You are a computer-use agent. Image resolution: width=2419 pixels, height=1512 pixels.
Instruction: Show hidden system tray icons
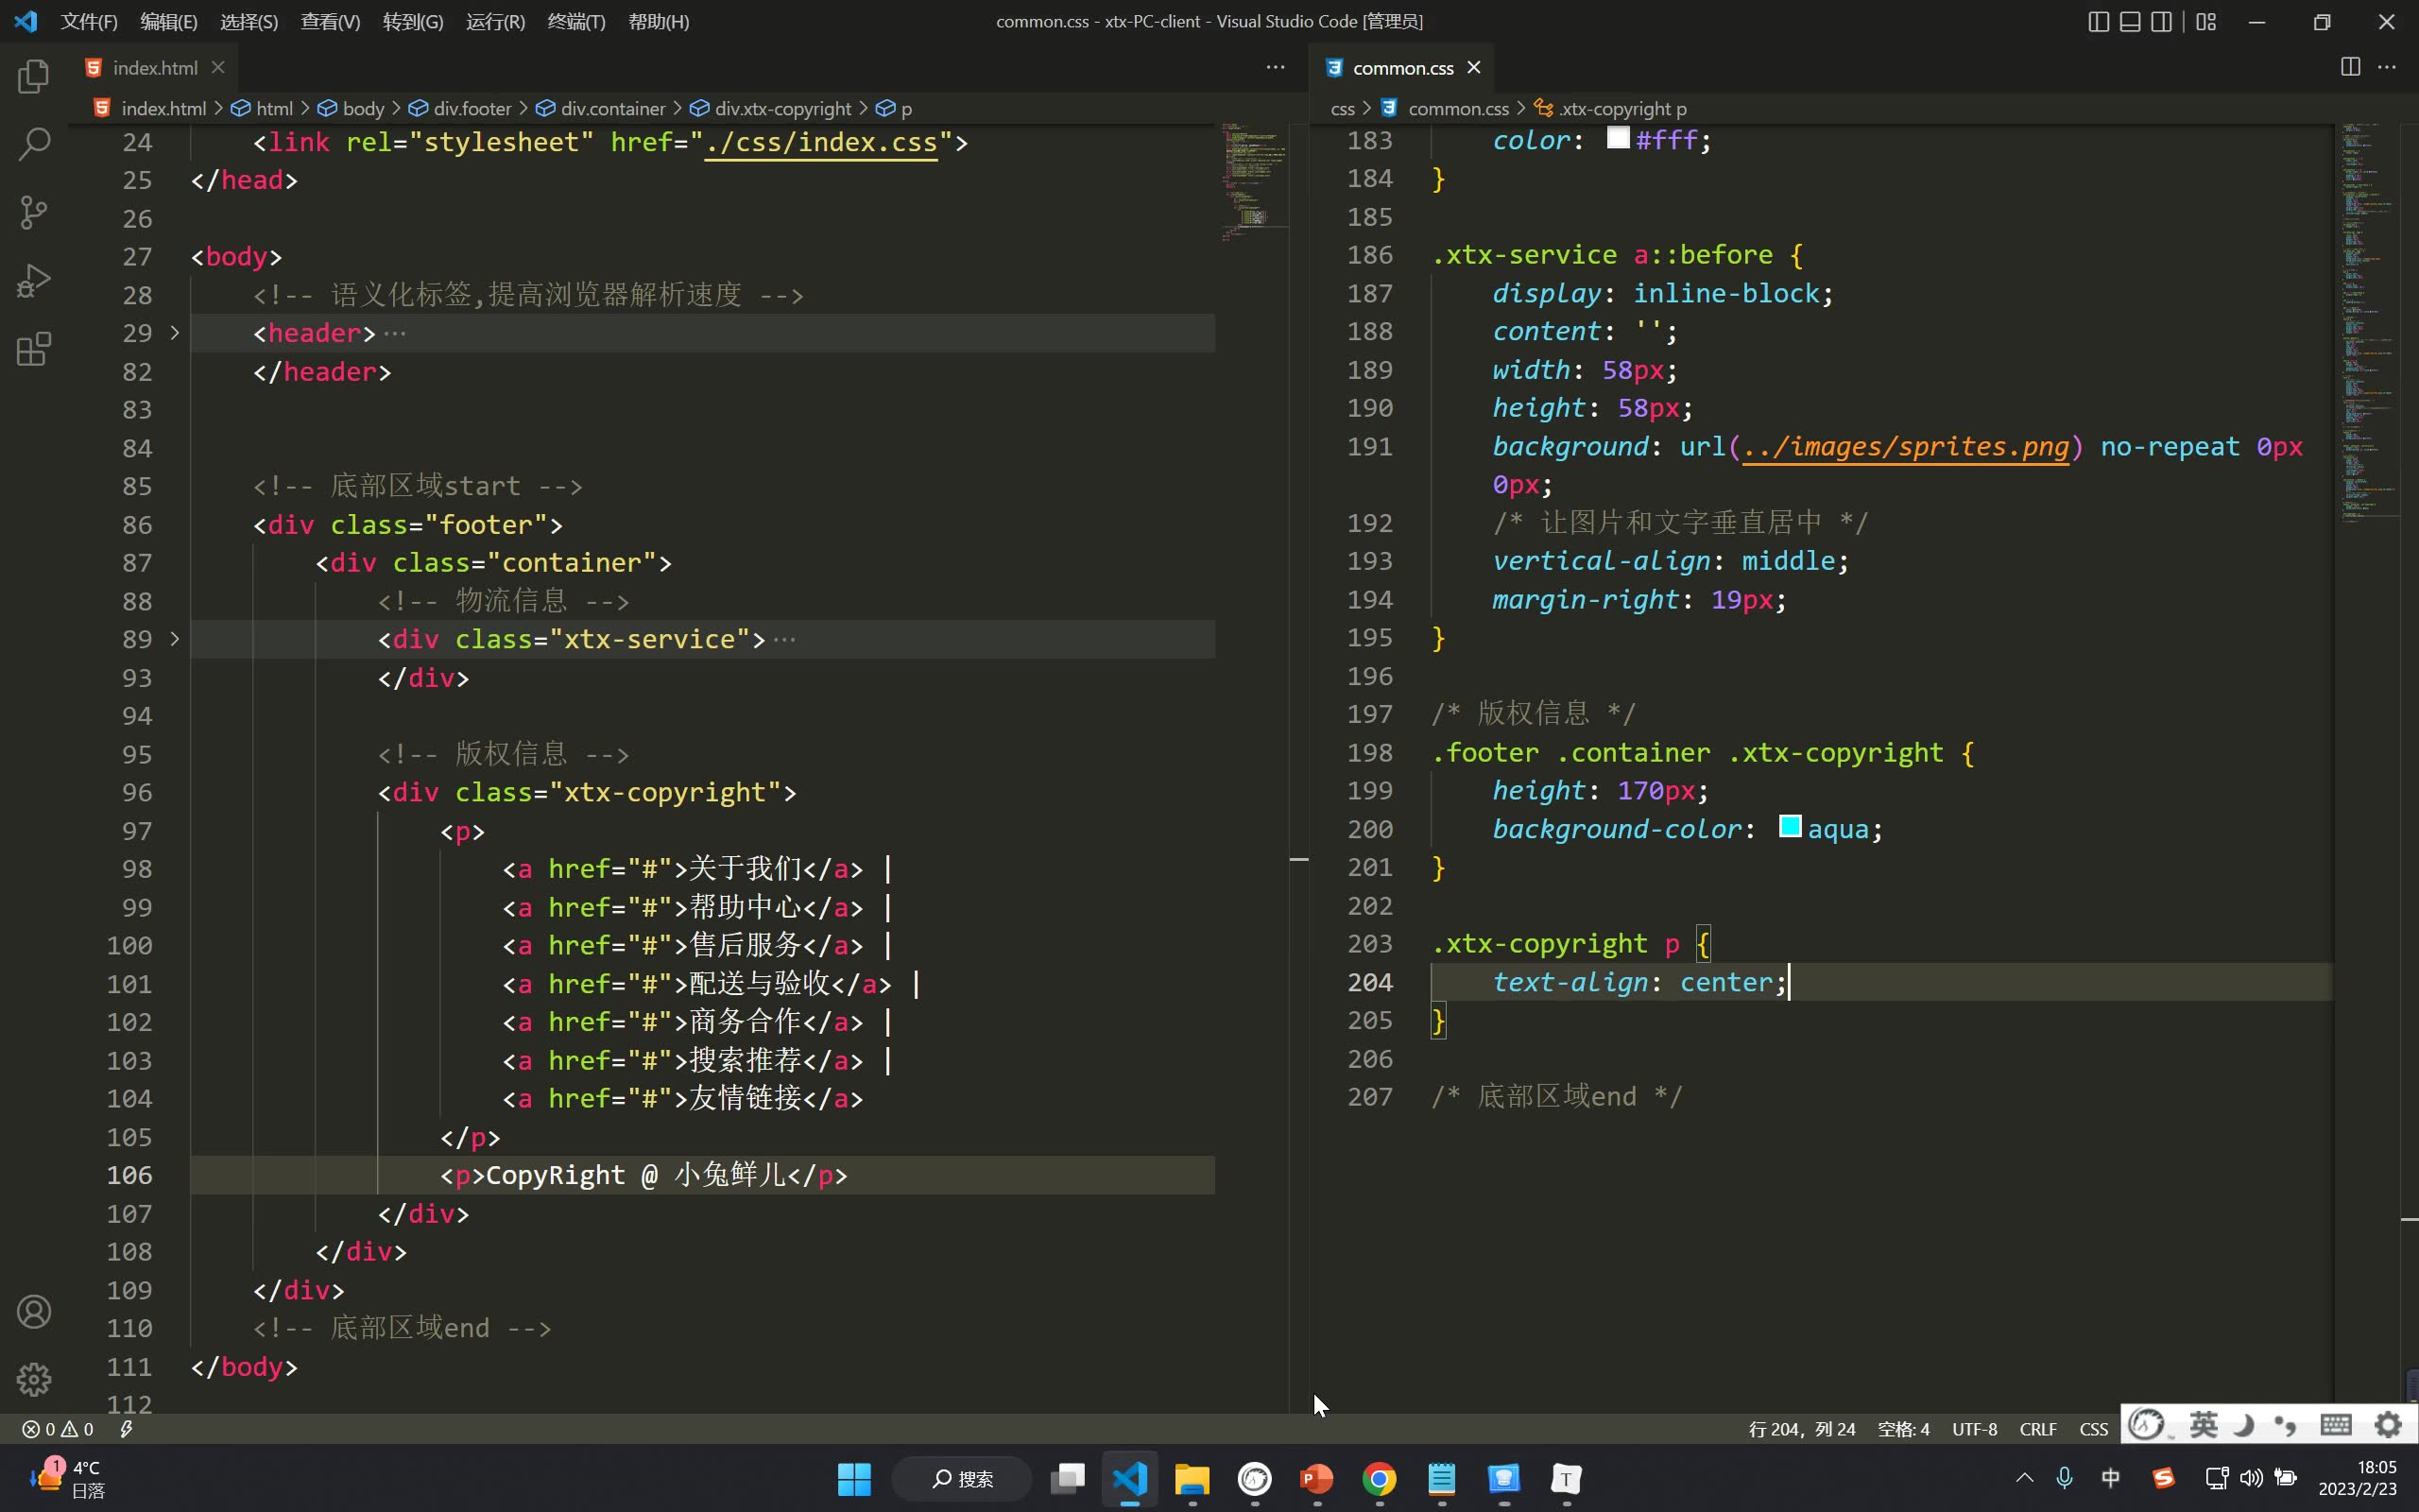tap(2024, 1477)
